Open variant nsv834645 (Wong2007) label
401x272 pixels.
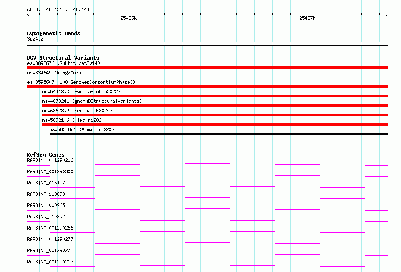(54, 73)
